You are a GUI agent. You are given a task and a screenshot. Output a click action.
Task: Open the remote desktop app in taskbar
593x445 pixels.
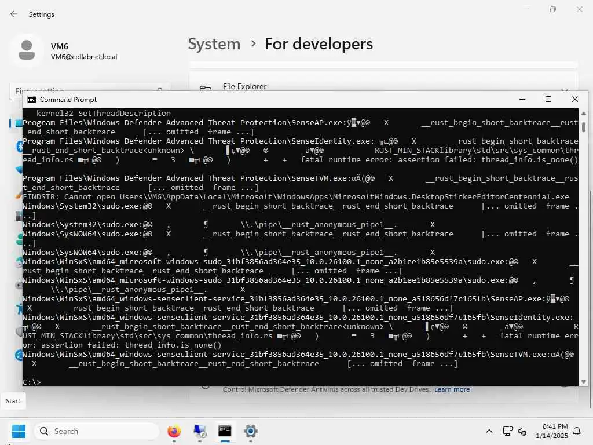(200, 431)
